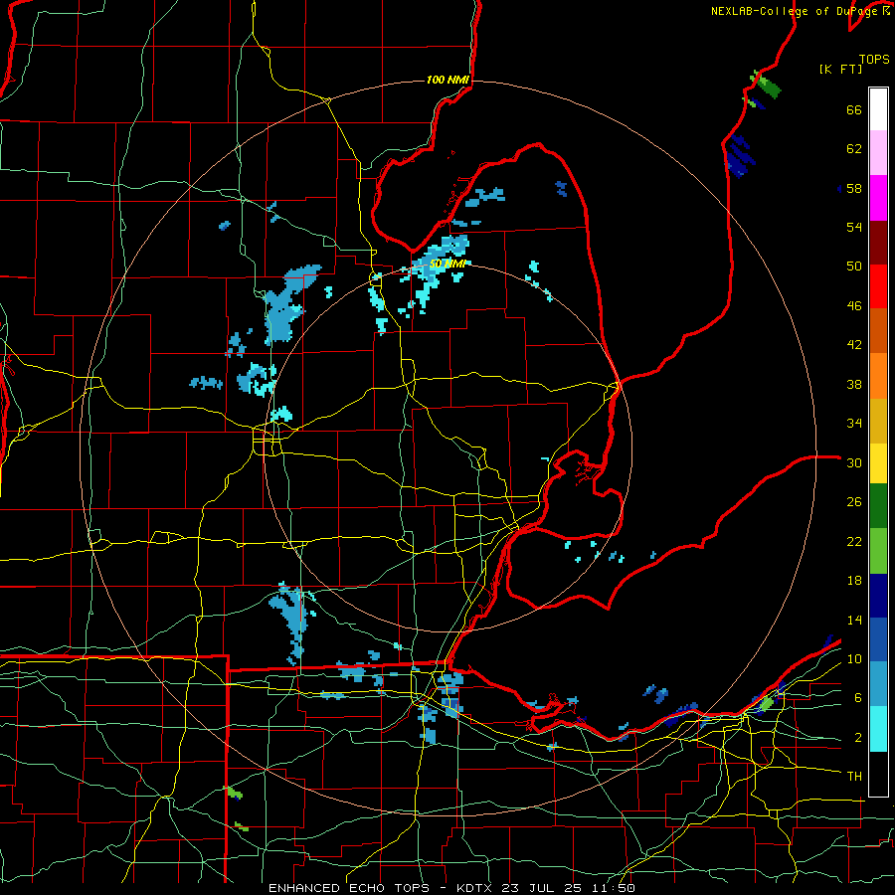
Task: Select the magenta legend swatch
Action: click(x=878, y=198)
